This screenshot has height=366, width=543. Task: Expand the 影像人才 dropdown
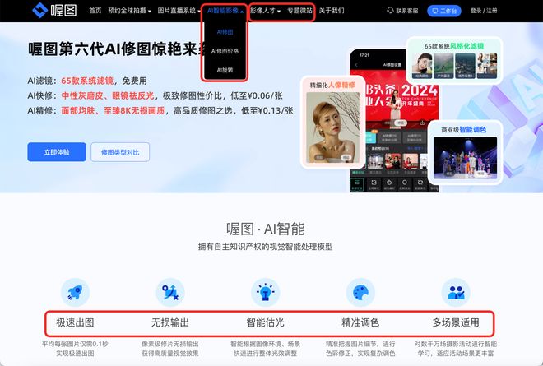[x=265, y=11]
